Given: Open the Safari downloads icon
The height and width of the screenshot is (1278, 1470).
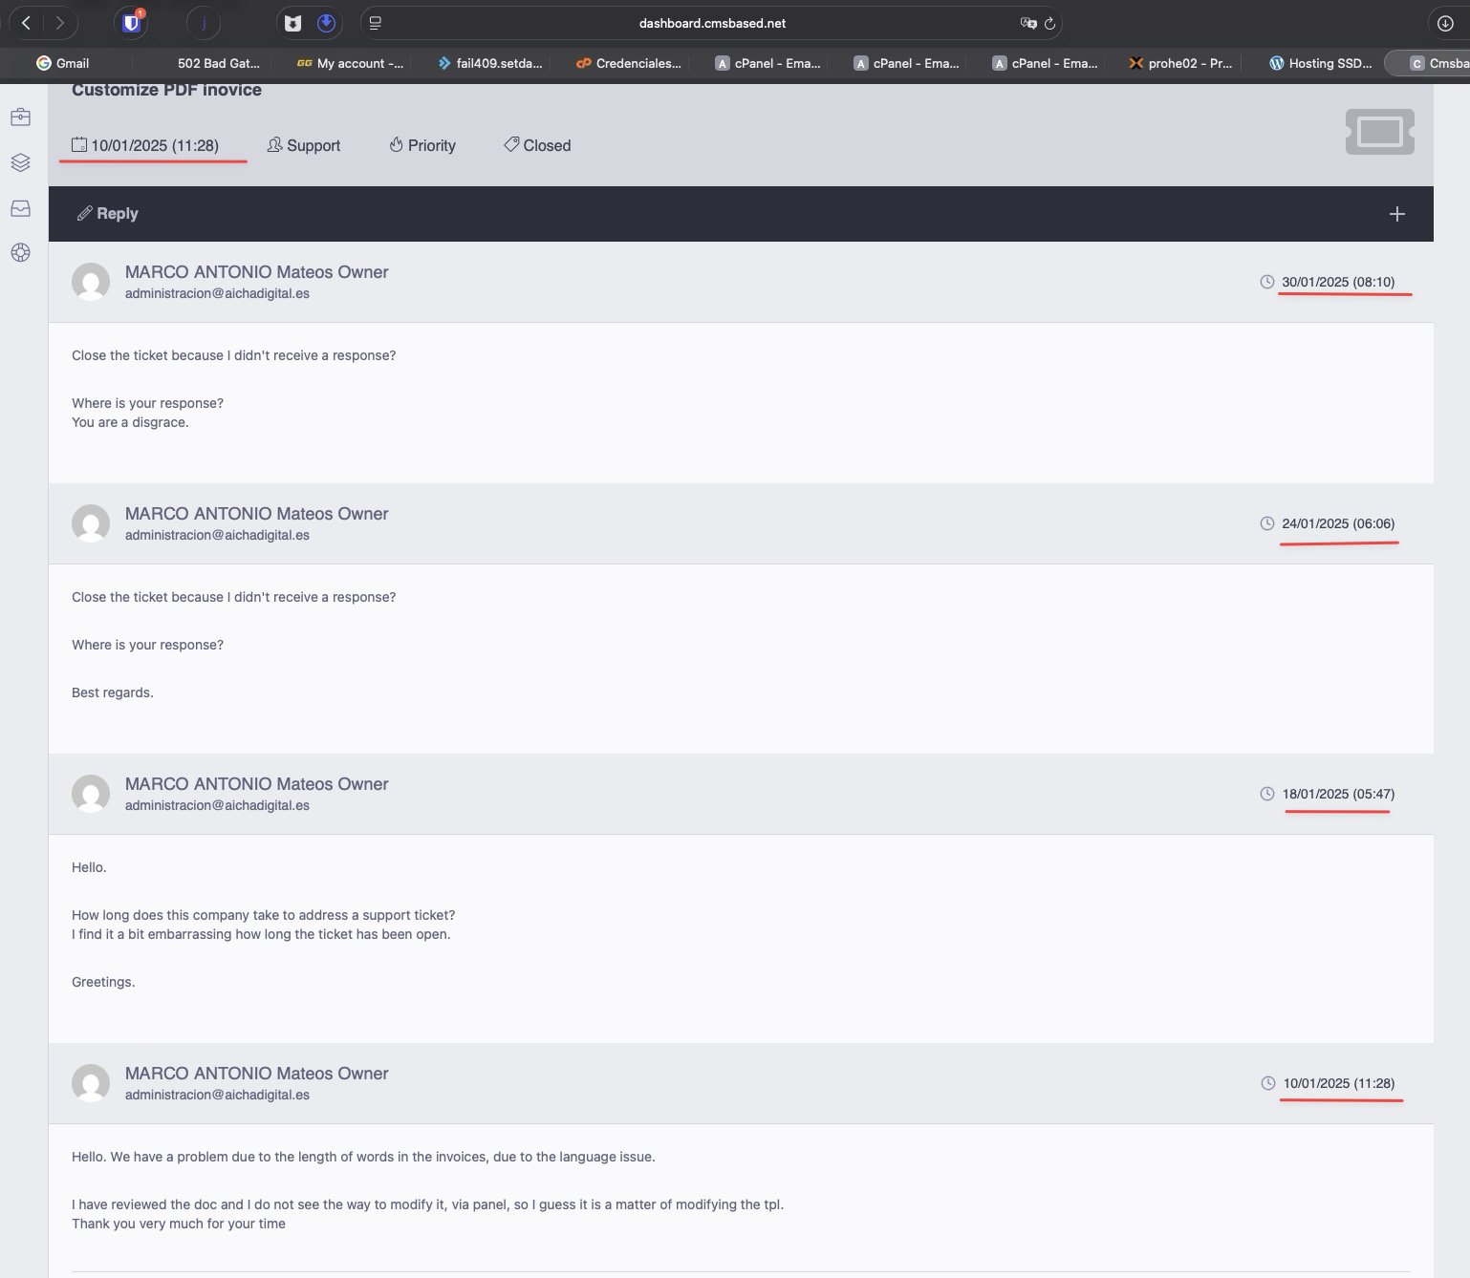Looking at the screenshot, I should [1445, 23].
